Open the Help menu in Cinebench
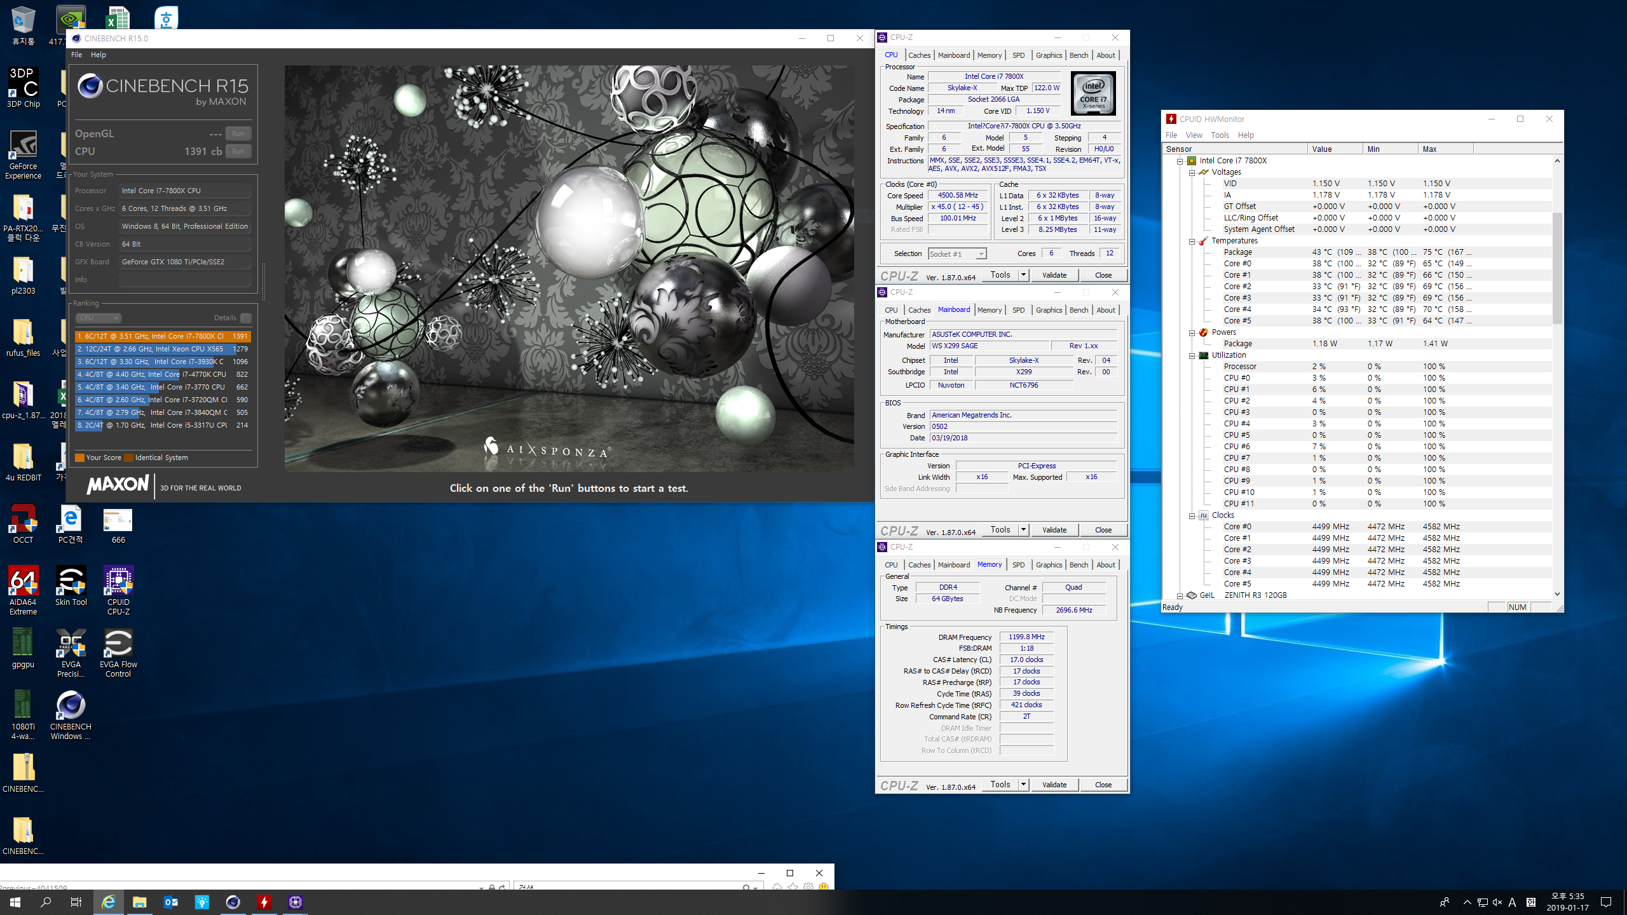Viewport: 1627px width, 915px height. click(x=98, y=55)
